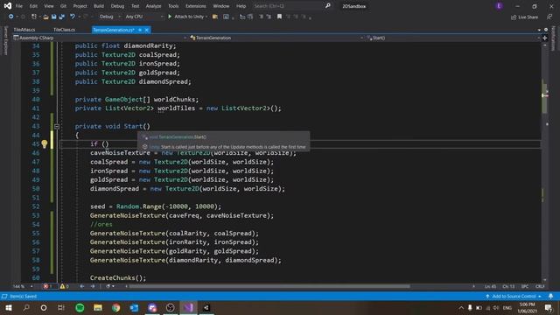Viewport: 560px width, 315px height.
Task: Click the warning count indicator
Action: tap(64, 286)
